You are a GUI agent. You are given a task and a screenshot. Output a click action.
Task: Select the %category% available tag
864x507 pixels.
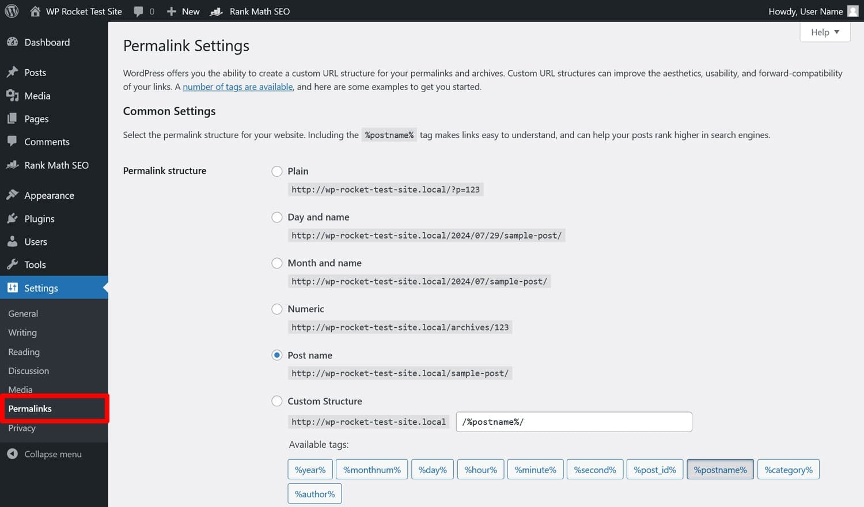point(789,469)
